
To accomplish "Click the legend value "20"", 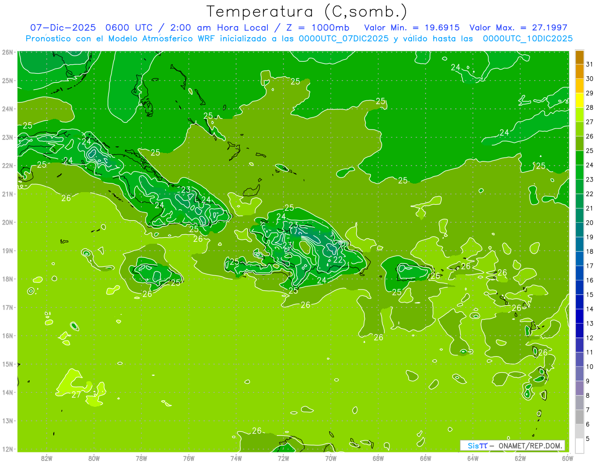I will coord(589,223).
